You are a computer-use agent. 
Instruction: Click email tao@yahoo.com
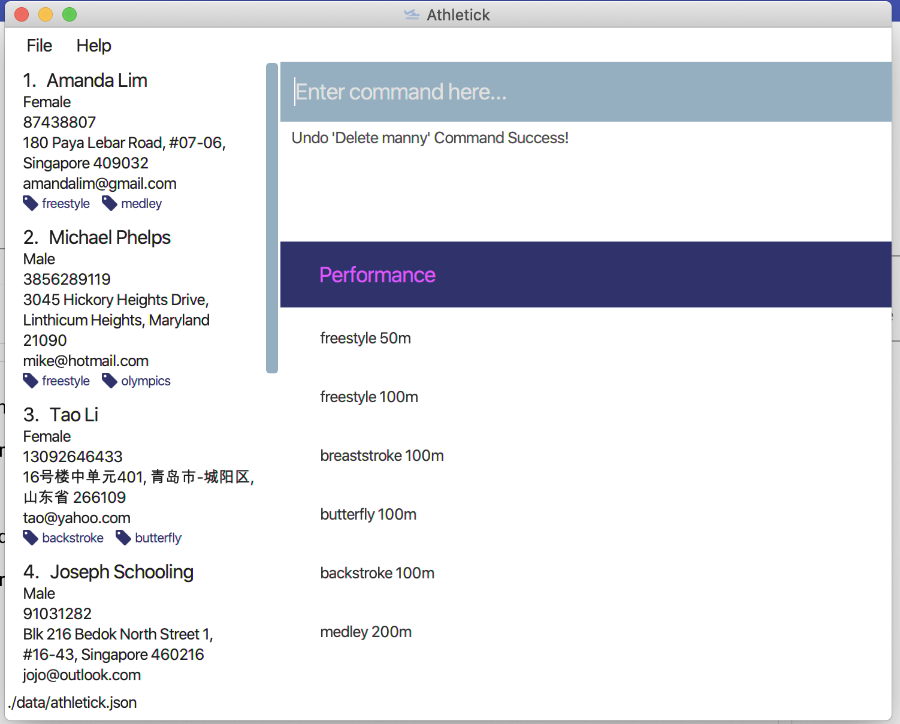[x=77, y=518]
